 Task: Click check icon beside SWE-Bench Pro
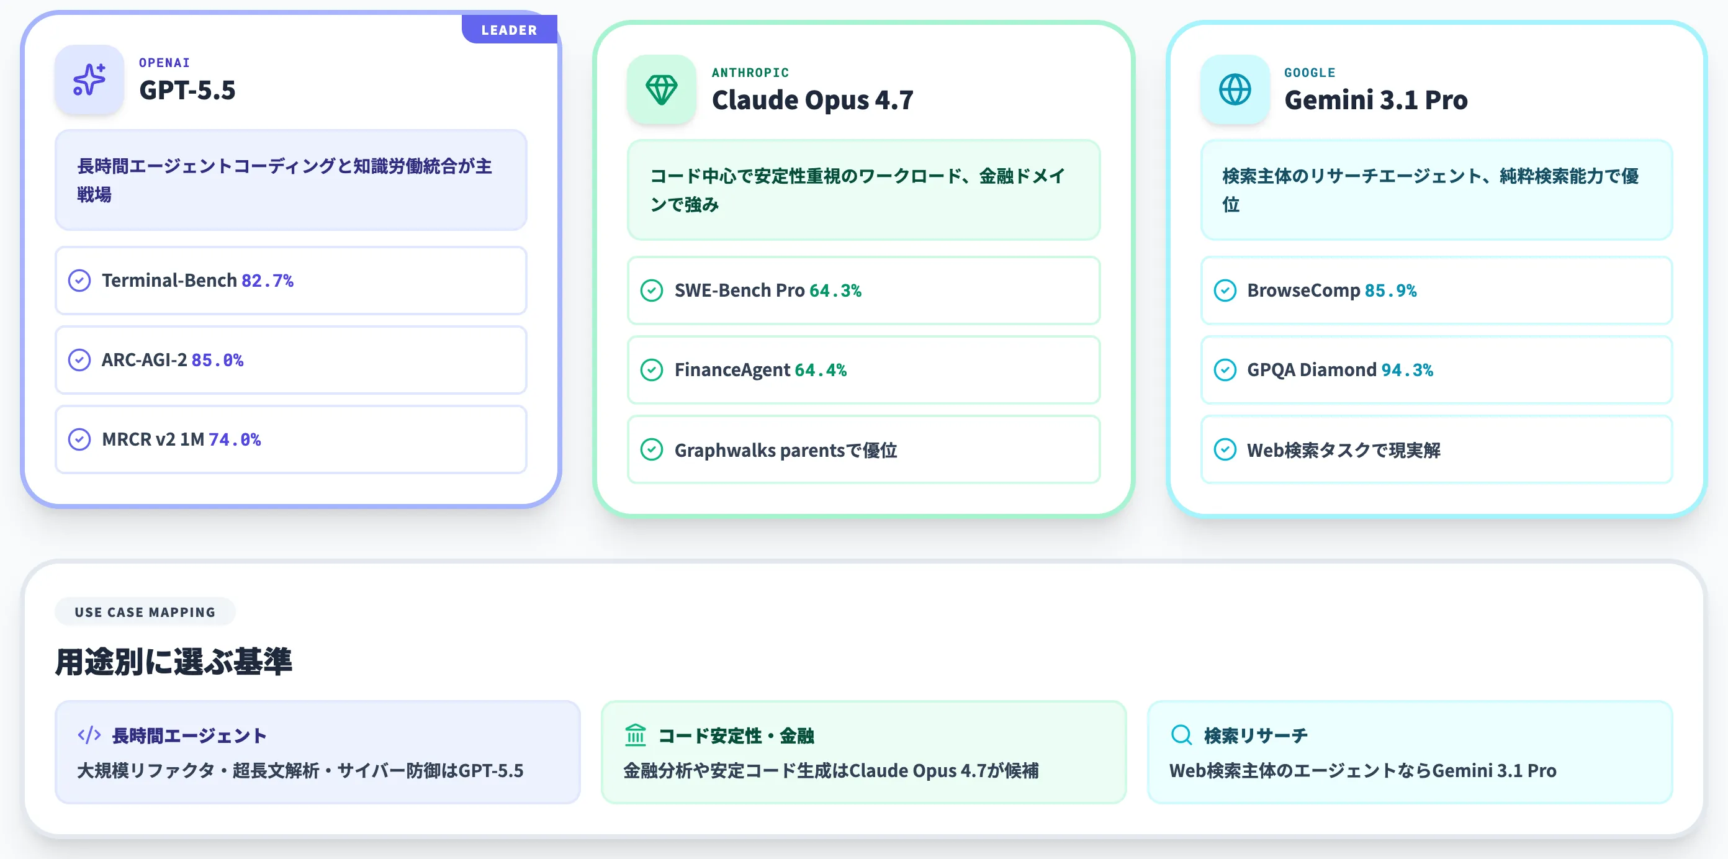coord(651,290)
